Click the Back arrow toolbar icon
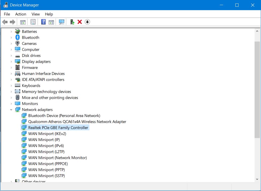This screenshot has height=191, width=261. (5, 22)
